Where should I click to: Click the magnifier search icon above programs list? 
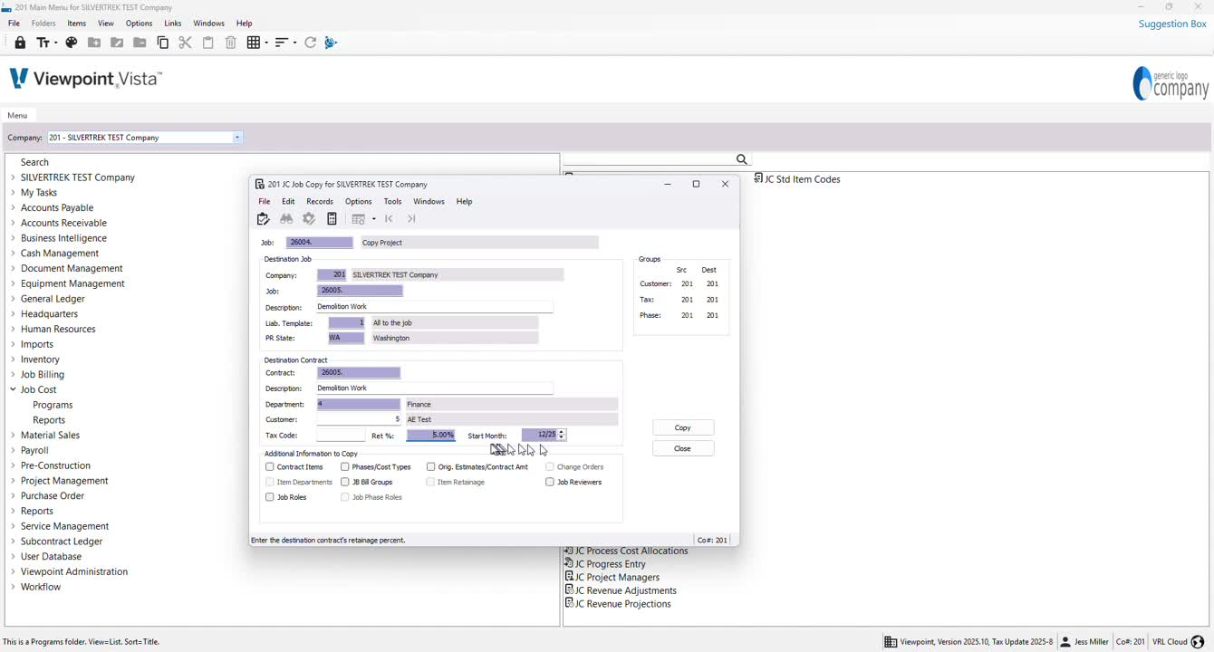click(742, 159)
